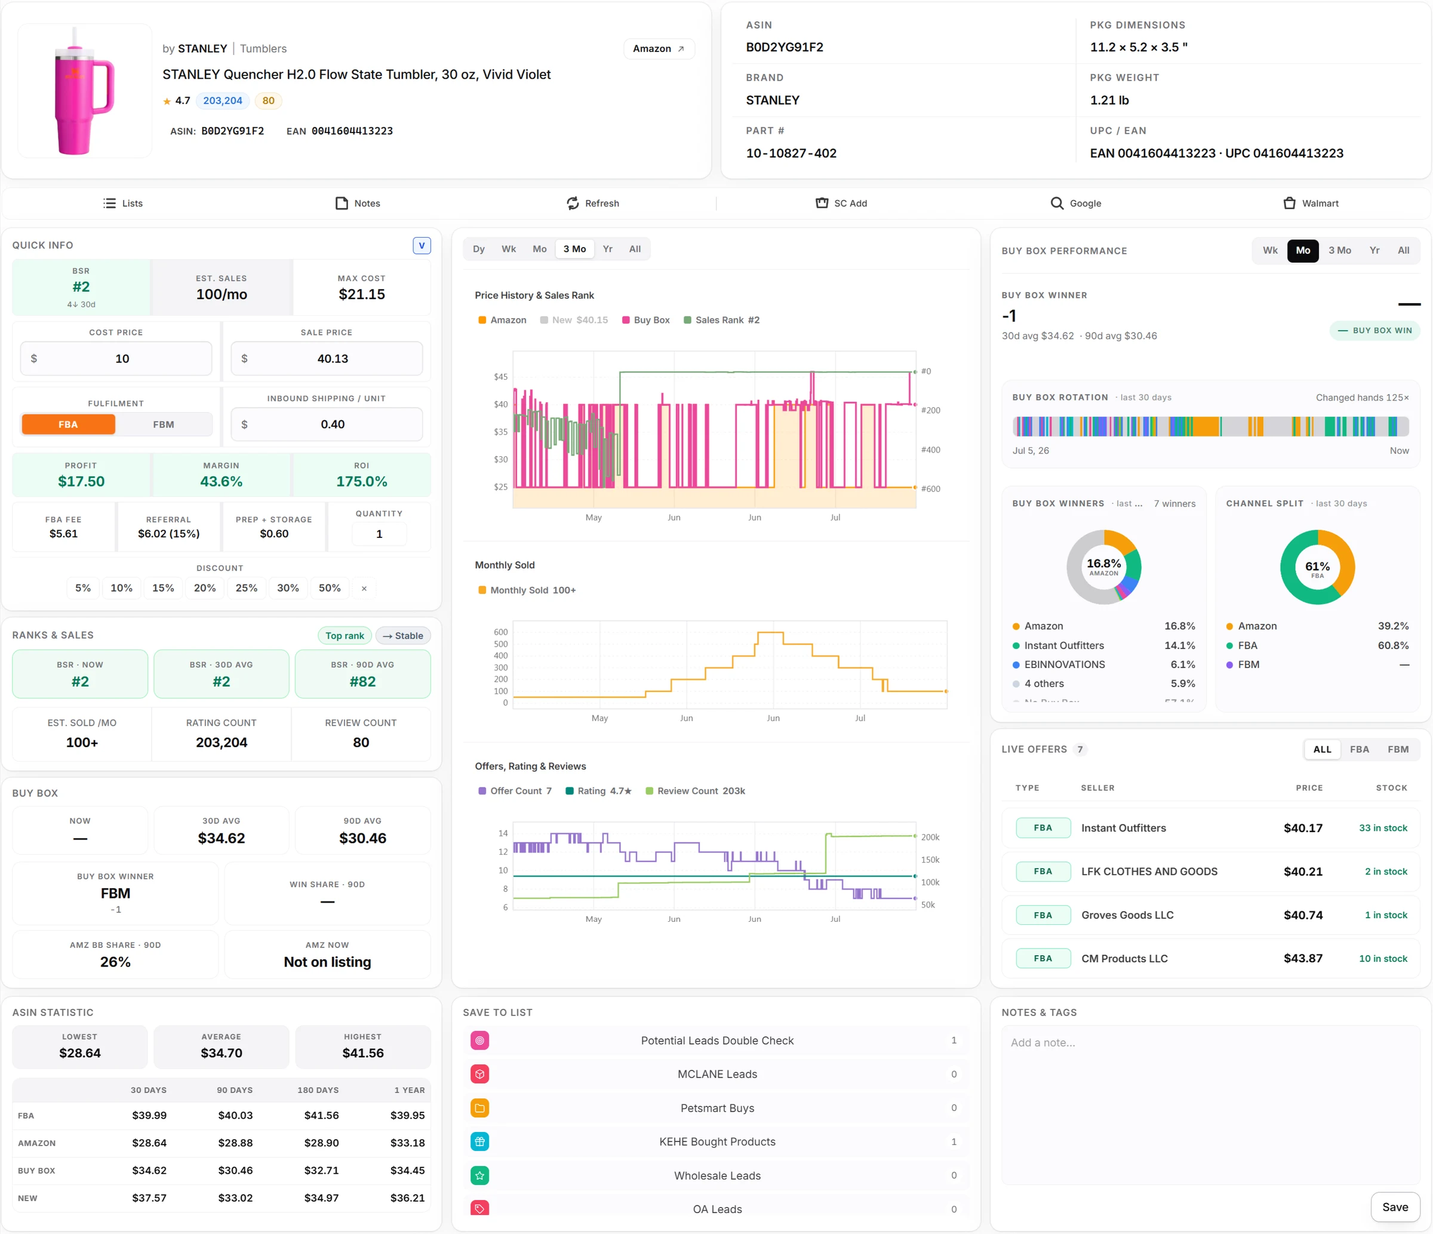The image size is (1433, 1234).
Task: Click the MCLANE Leads list icon
Action: tap(480, 1075)
